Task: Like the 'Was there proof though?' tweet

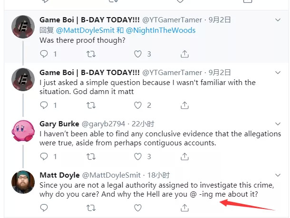Action: coord(138,54)
